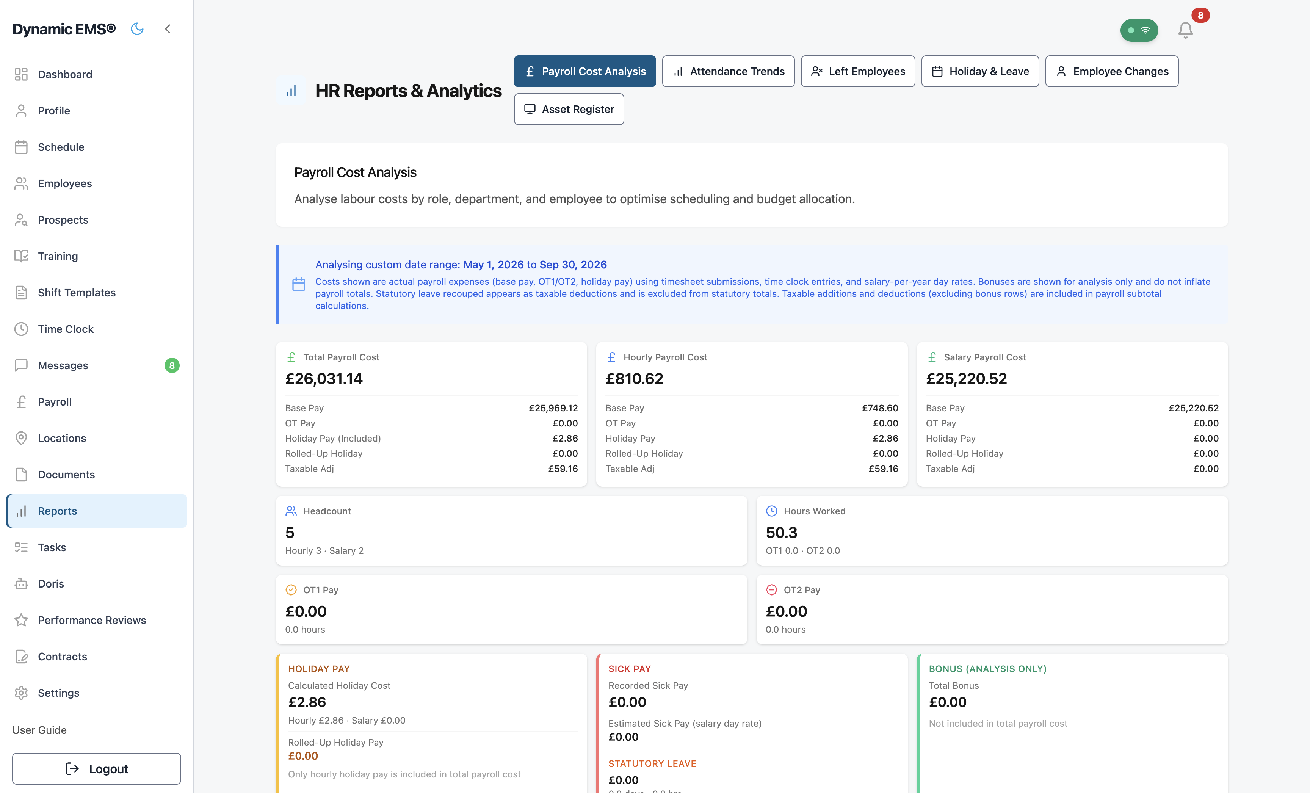The width and height of the screenshot is (1310, 793).
Task: Open Settings from sidebar
Action: [x=97, y=693]
